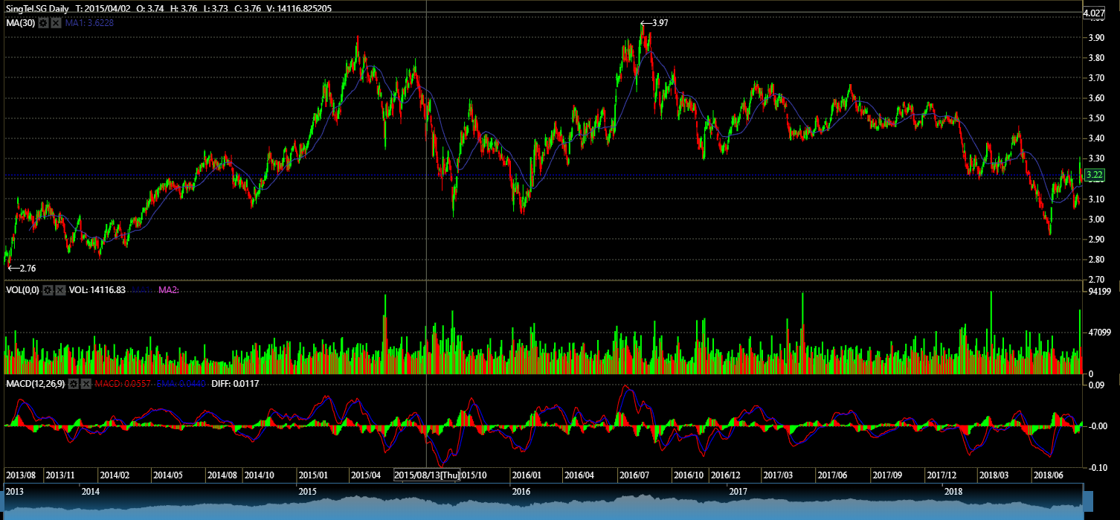Click the VOL: 14116.83 readout
Image resolution: width=1120 pixels, height=520 pixels.
pos(98,290)
